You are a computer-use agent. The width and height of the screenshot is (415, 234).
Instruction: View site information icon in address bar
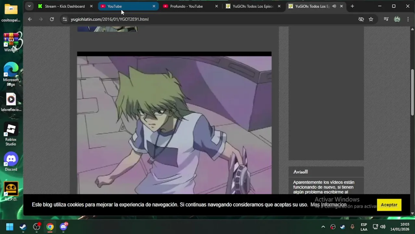tap(65, 19)
